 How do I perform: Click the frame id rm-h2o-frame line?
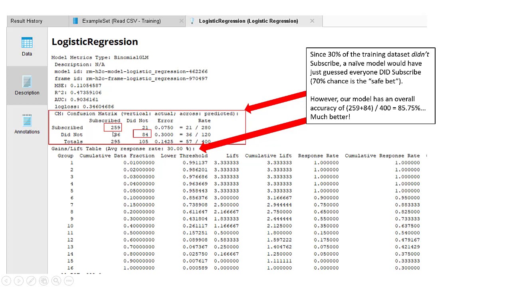(x=131, y=79)
